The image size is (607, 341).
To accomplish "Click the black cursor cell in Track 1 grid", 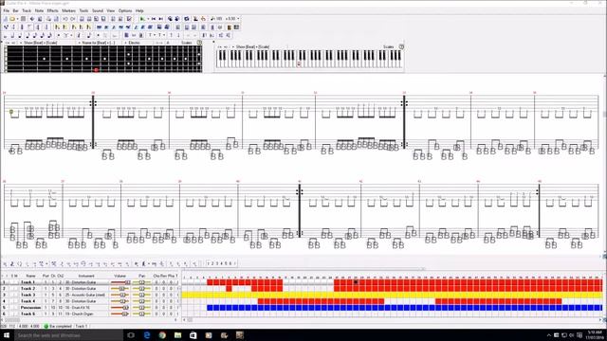I will pyautogui.click(x=356, y=282).
